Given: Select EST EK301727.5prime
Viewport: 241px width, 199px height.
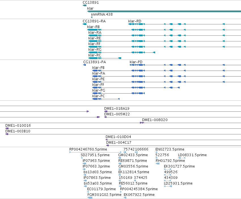Looking at the screenshot, I should click(179, 166).
